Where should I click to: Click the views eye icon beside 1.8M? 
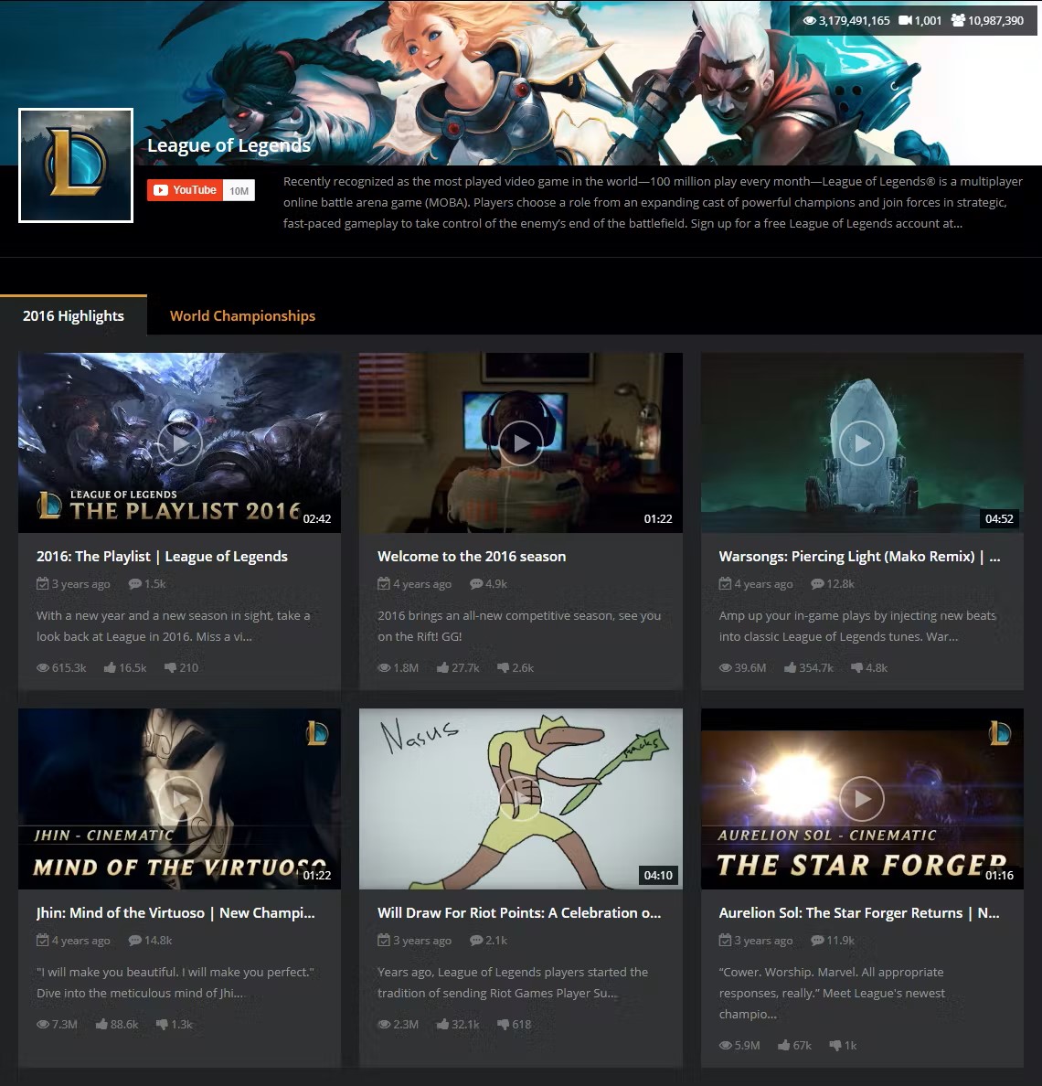[x=384, y=667]
